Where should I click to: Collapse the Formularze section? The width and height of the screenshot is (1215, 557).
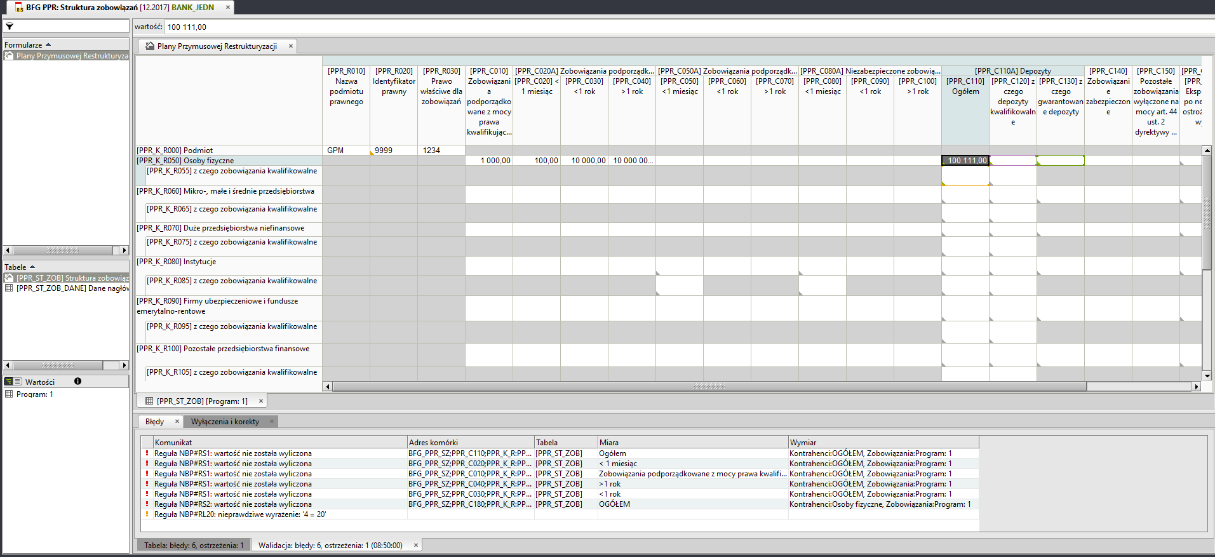coord(48,44)
